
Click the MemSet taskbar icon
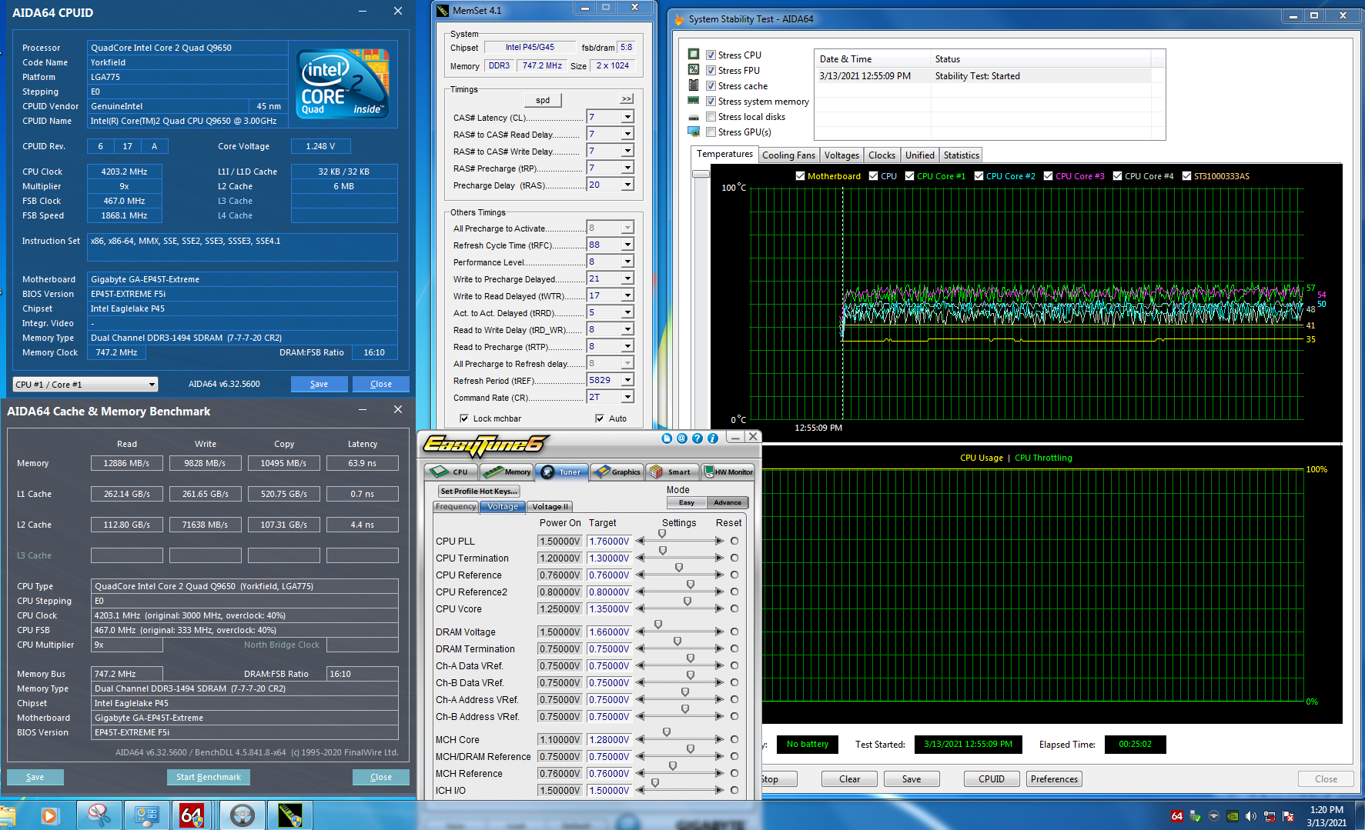290,815
